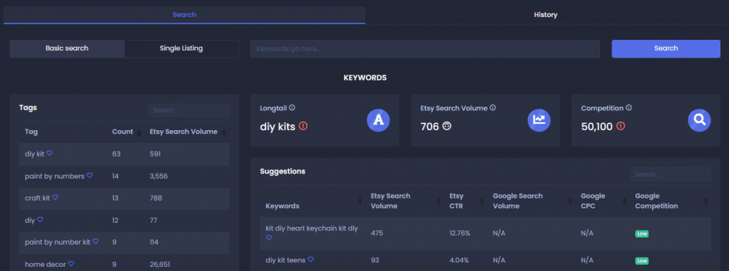
Task: Select the Single Listing tab
Action: coord(182,48)
